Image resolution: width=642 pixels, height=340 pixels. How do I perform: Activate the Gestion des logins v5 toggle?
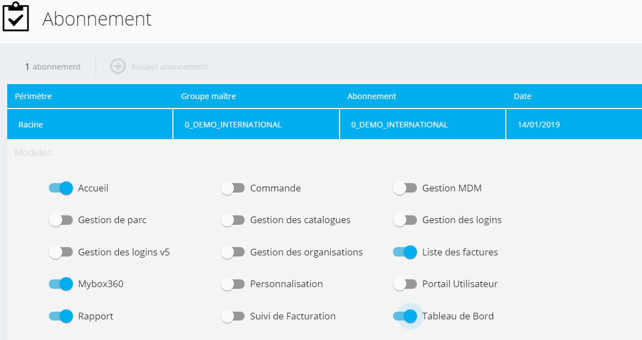click(x=61, y=252)
